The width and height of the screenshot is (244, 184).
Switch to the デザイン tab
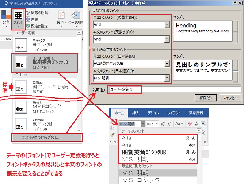click(153, 113)
